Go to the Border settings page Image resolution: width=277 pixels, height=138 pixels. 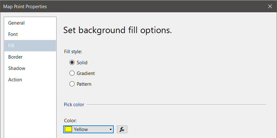tap(15, 57)
